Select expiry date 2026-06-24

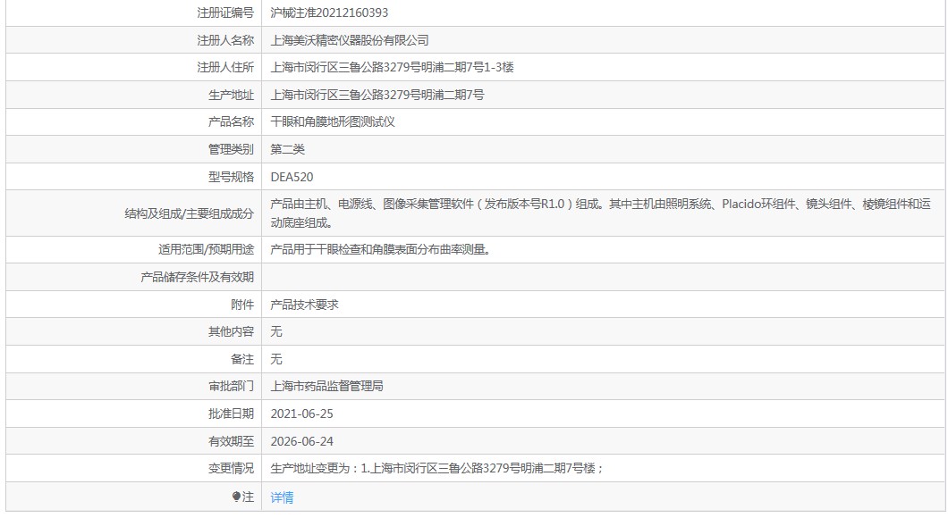[x=301, y=441]
